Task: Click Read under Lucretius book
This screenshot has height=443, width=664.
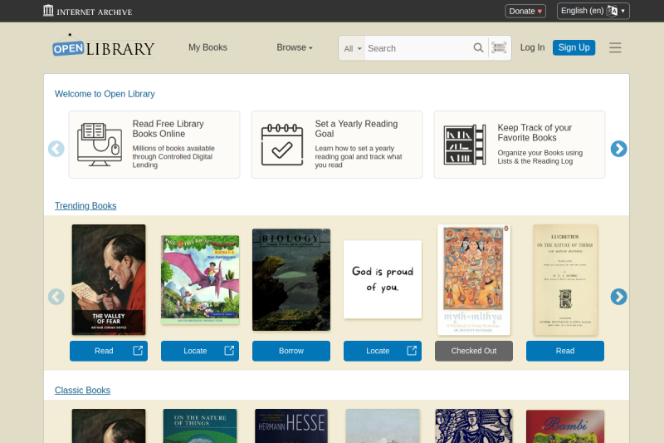Action: [565, 351]
